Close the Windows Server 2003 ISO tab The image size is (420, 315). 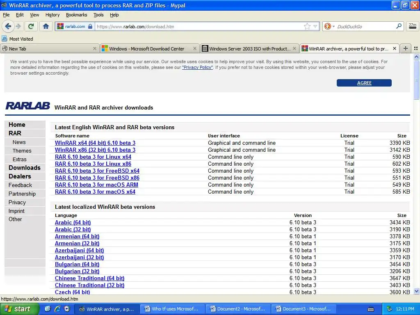pyautogui.click(x=294, y=48)
